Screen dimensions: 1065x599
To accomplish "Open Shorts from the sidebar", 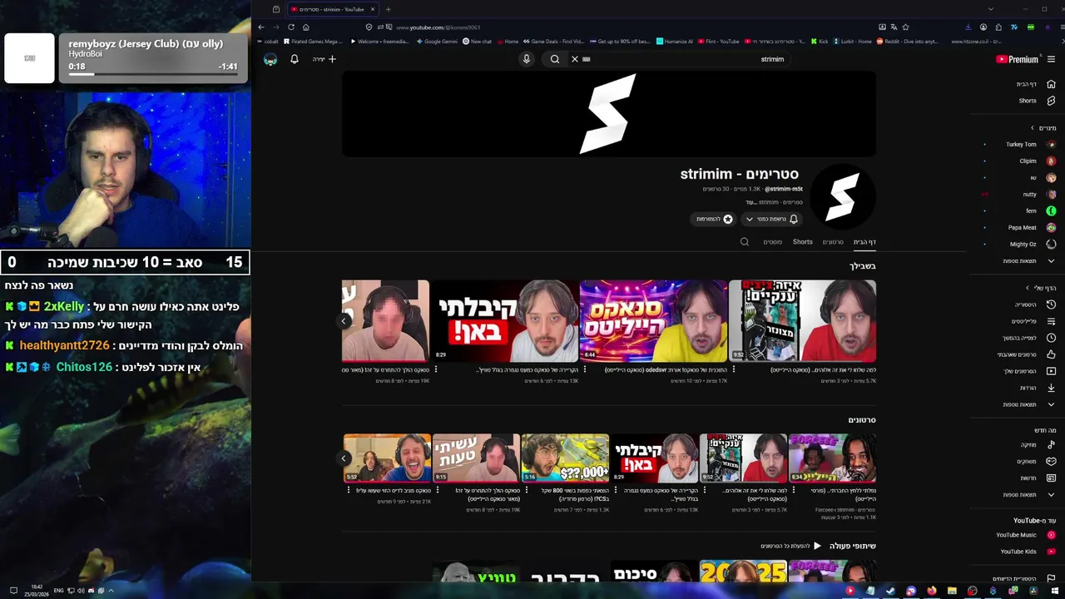I will [1036, 101].
